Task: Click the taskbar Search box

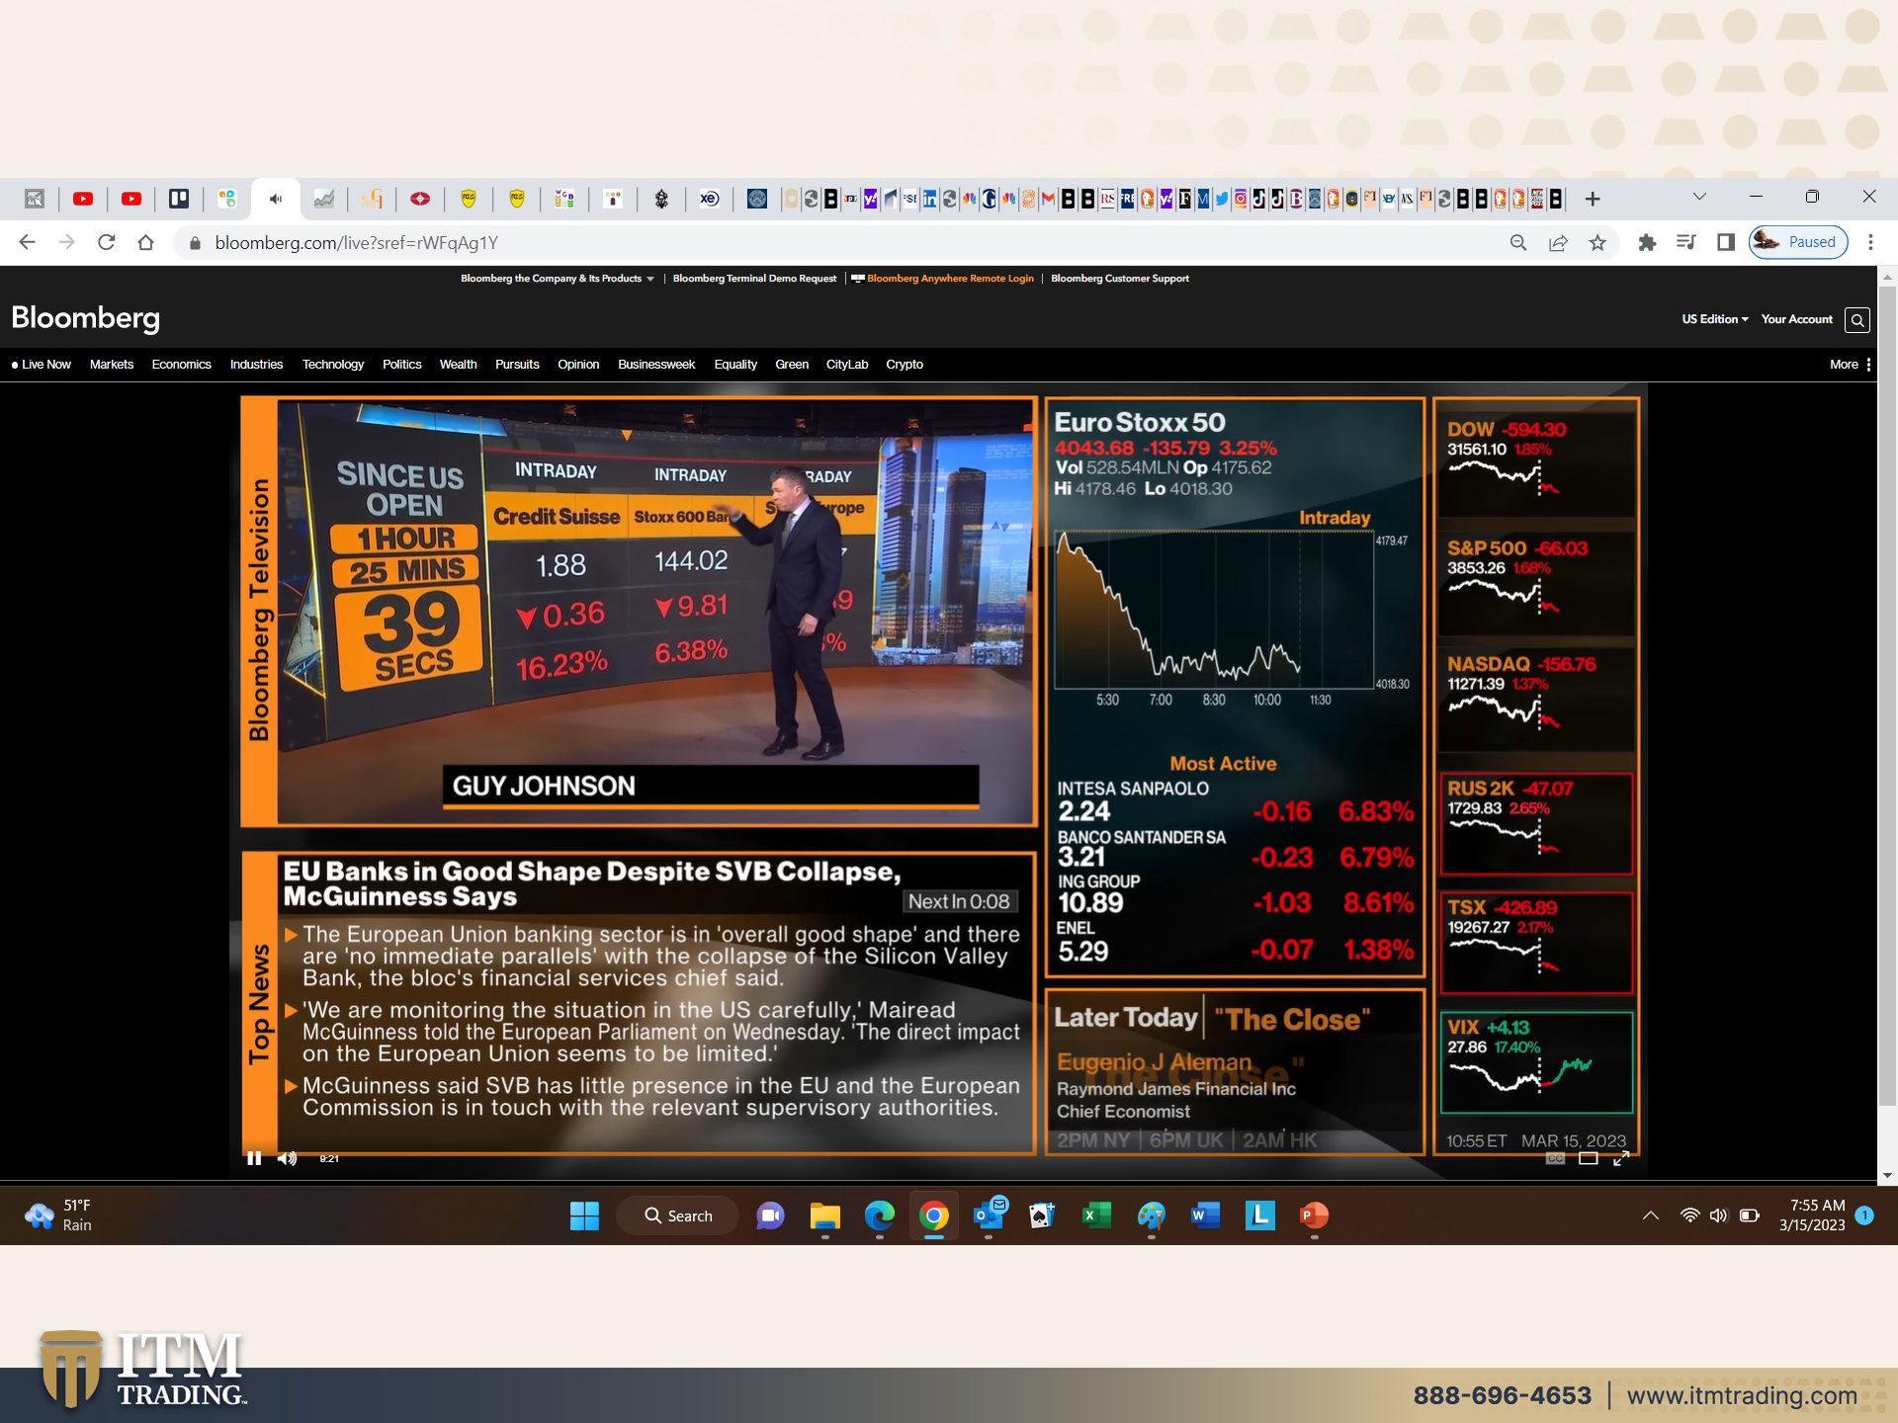Action: pyautogui.click(x=677, y=1215)
